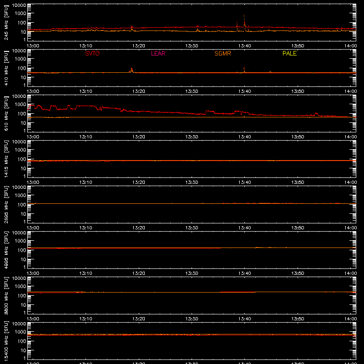The width and height of the screenshot is (364, 364).
Task: Select the '245 MHz [SFU]' axis title
Action: (6, 22)
